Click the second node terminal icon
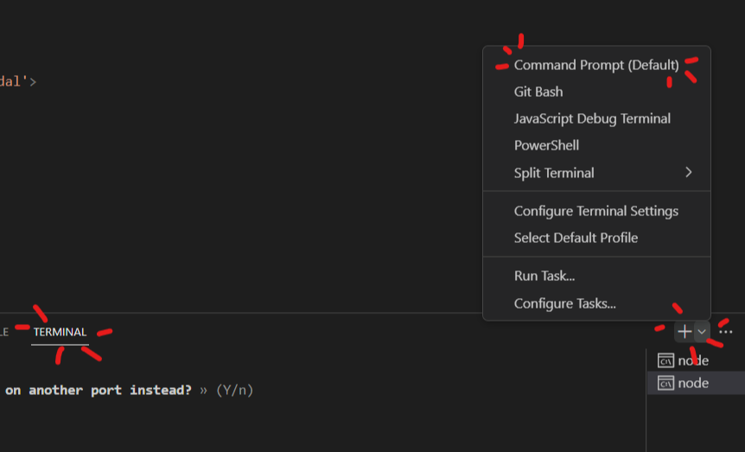Screen dimensions: 745x452 pos(665,383)
